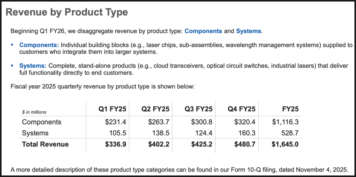Select the Systems row label in table
356x177 pixels.
(35, 133)
